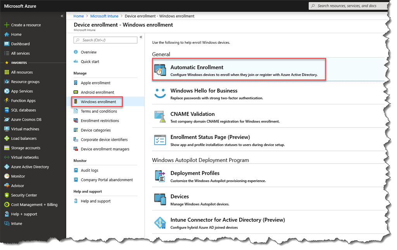The image size is (397, 250).
Task: Open Automatic Enrollment title link
Action: click(x=197, y=67)
